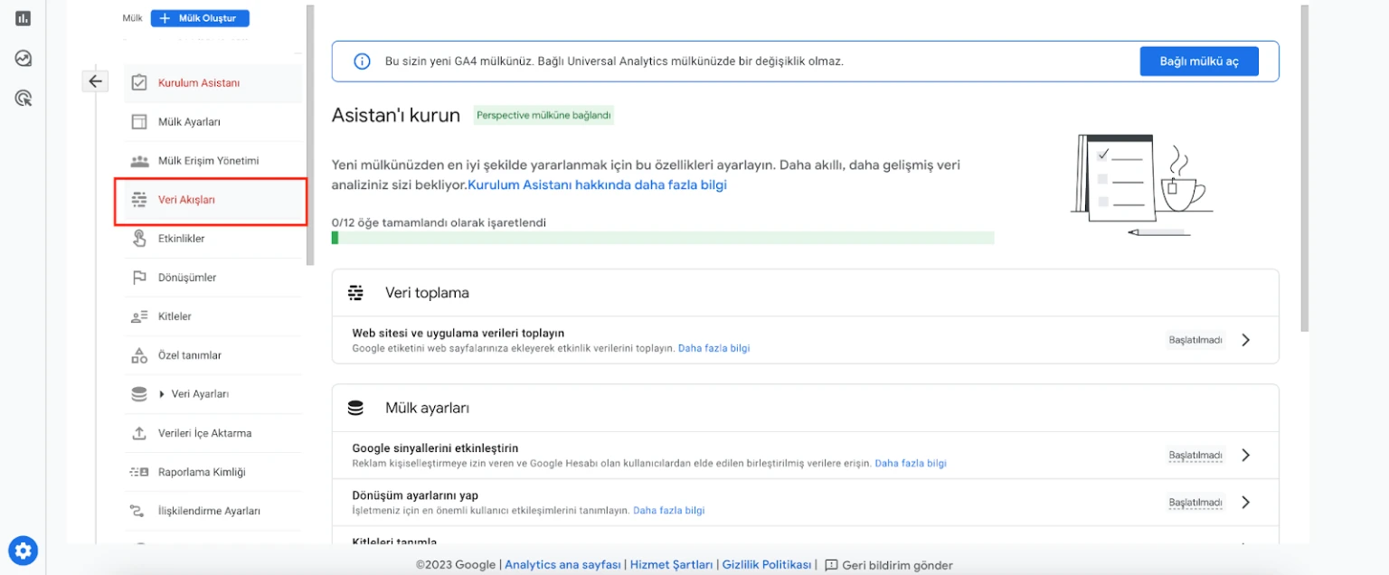Screen dimensions: 1389x575
Task: Expand the Dönüşüm ayarlarını yap row
Action: (x=1245, y=502)
